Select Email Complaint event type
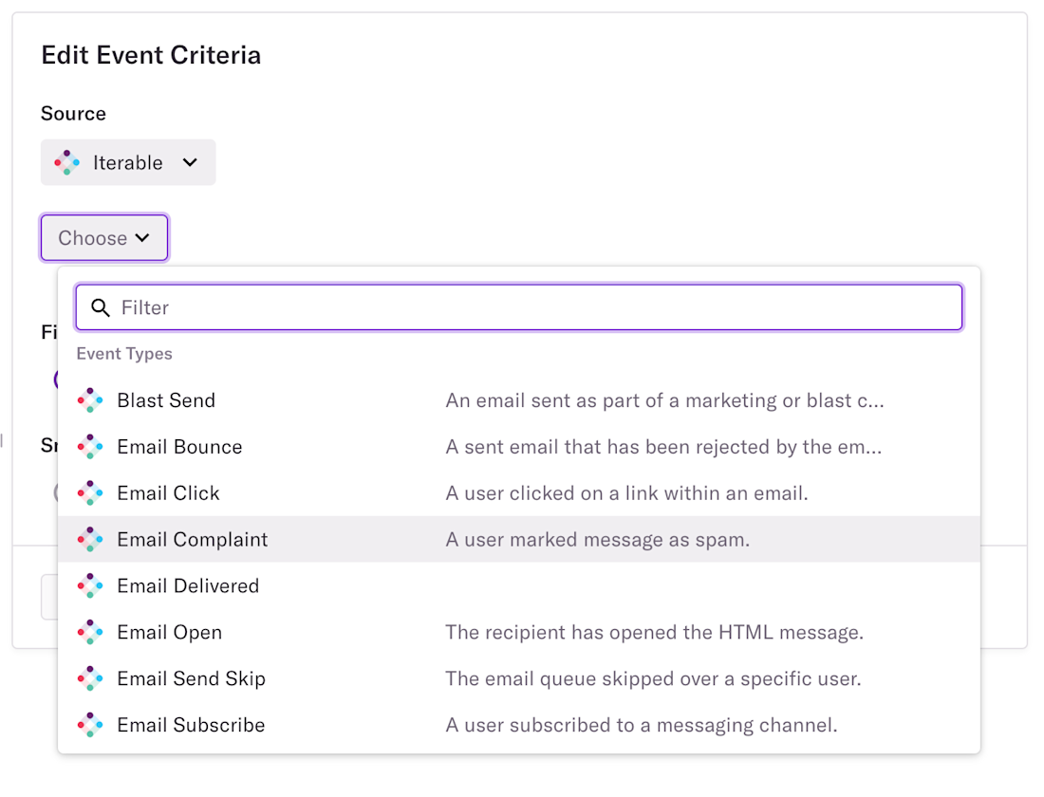The height and width of the screenshot is (797, 1044). tap(192, 540)
